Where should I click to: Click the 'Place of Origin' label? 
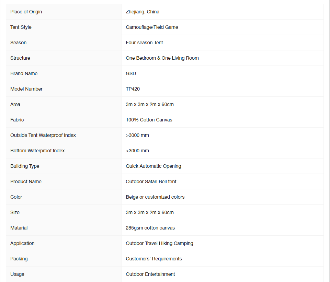click(26, 12)
